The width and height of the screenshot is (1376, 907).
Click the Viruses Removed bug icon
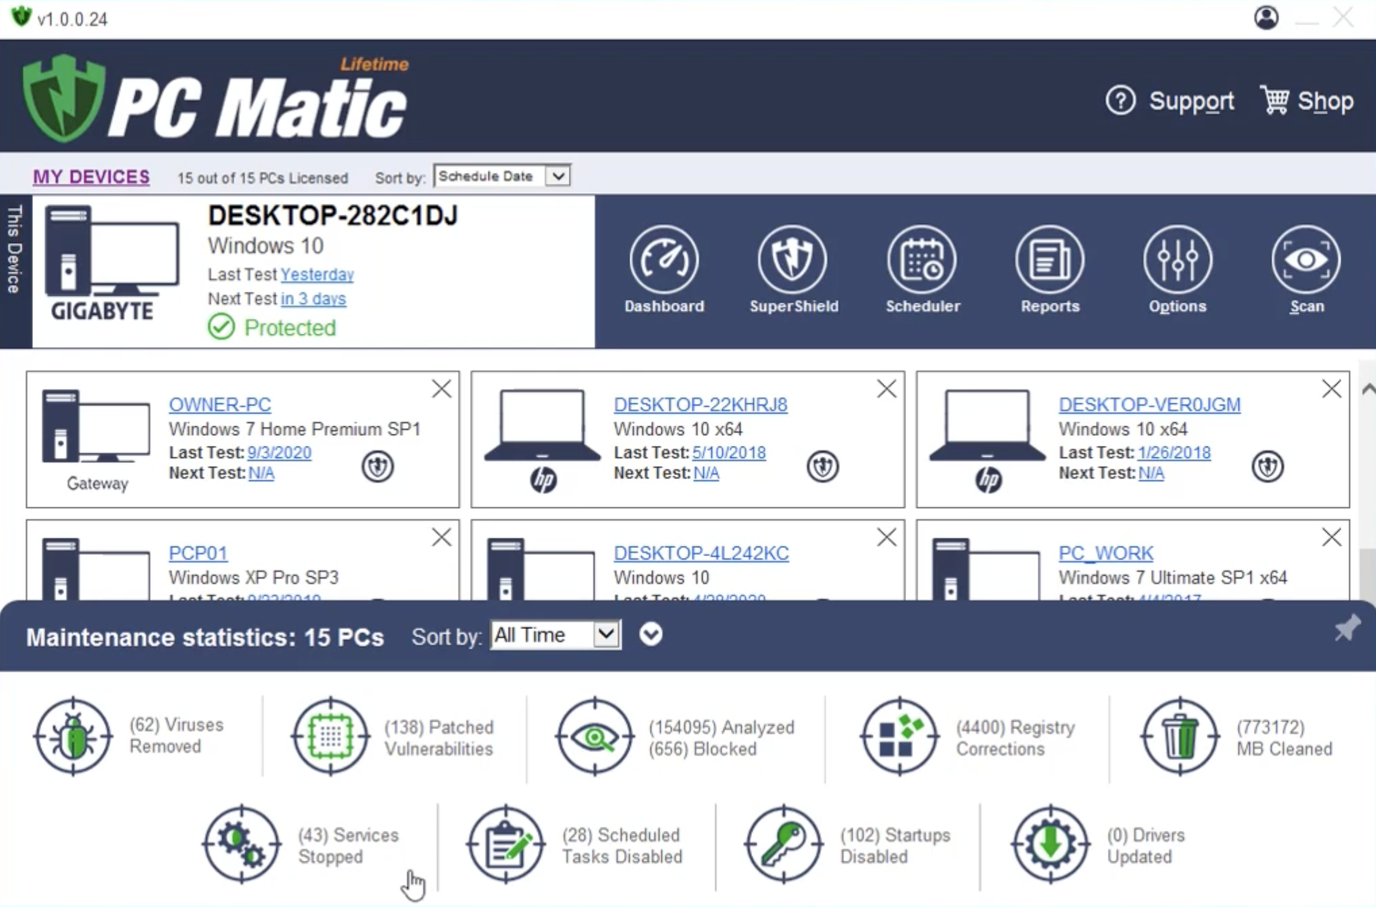[73, 736]
